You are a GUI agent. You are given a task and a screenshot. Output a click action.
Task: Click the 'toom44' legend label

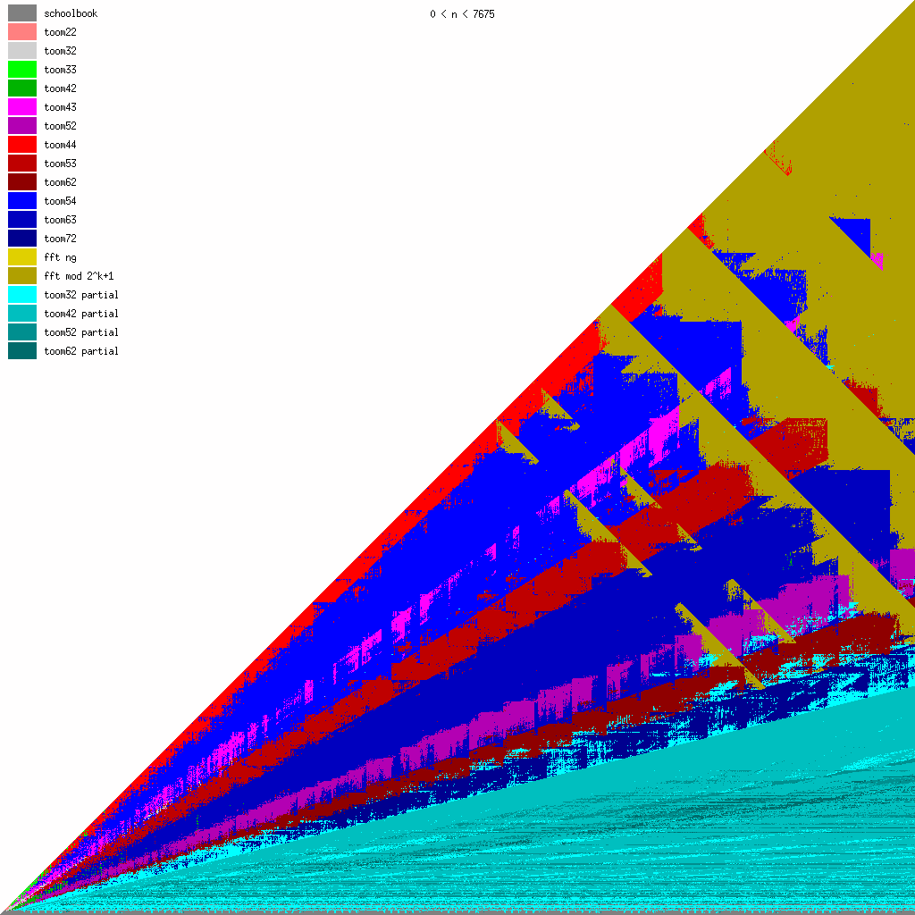(60, 145)
